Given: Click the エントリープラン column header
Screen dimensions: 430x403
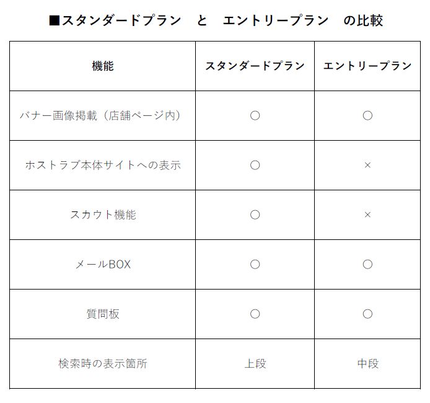Looking at the screenshot, I should coord(367,66).
